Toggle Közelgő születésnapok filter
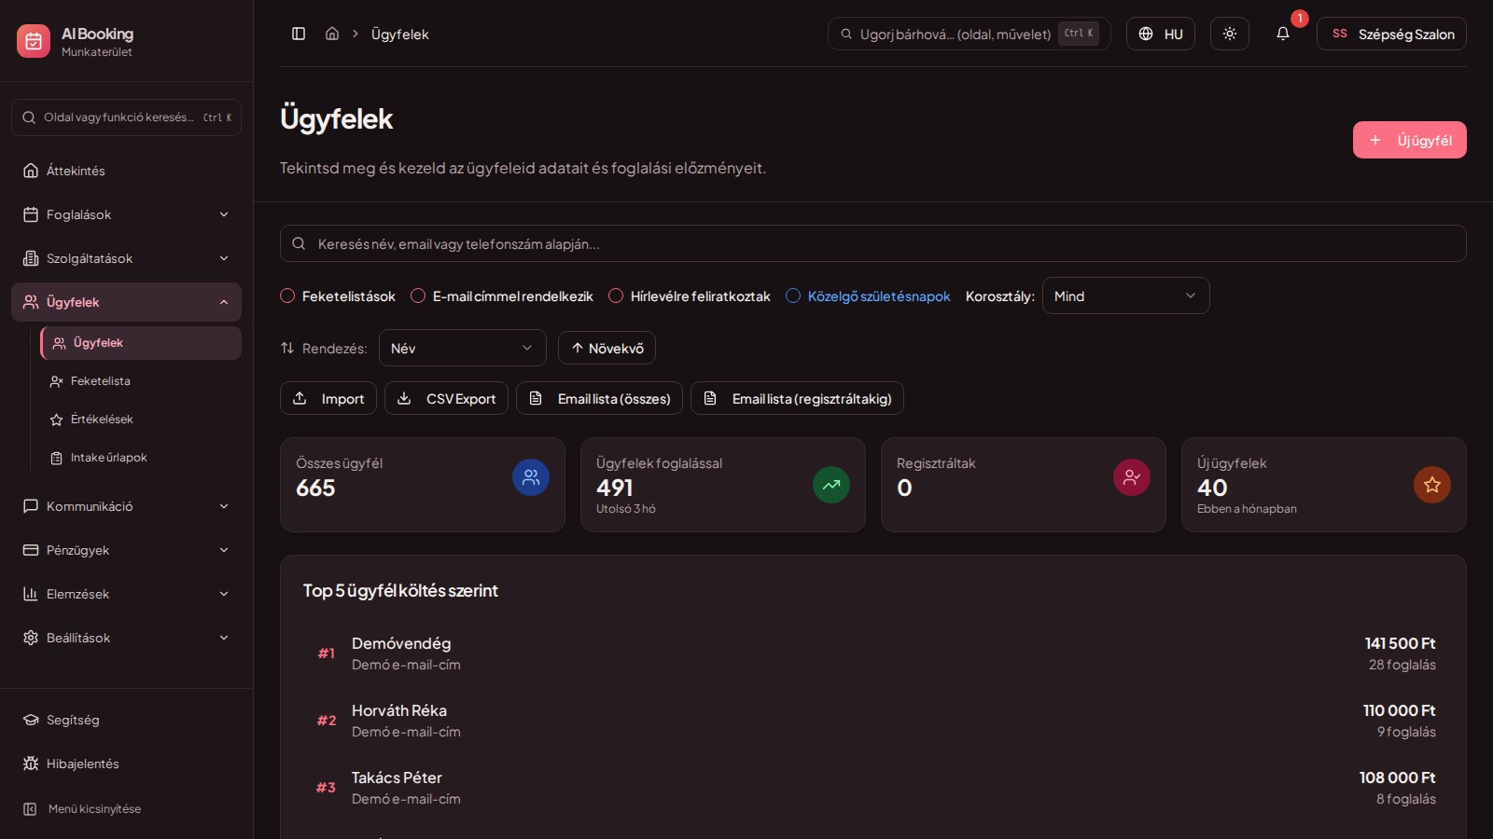1493x839 pixels. pyautogui.click(x=793, y=296)
